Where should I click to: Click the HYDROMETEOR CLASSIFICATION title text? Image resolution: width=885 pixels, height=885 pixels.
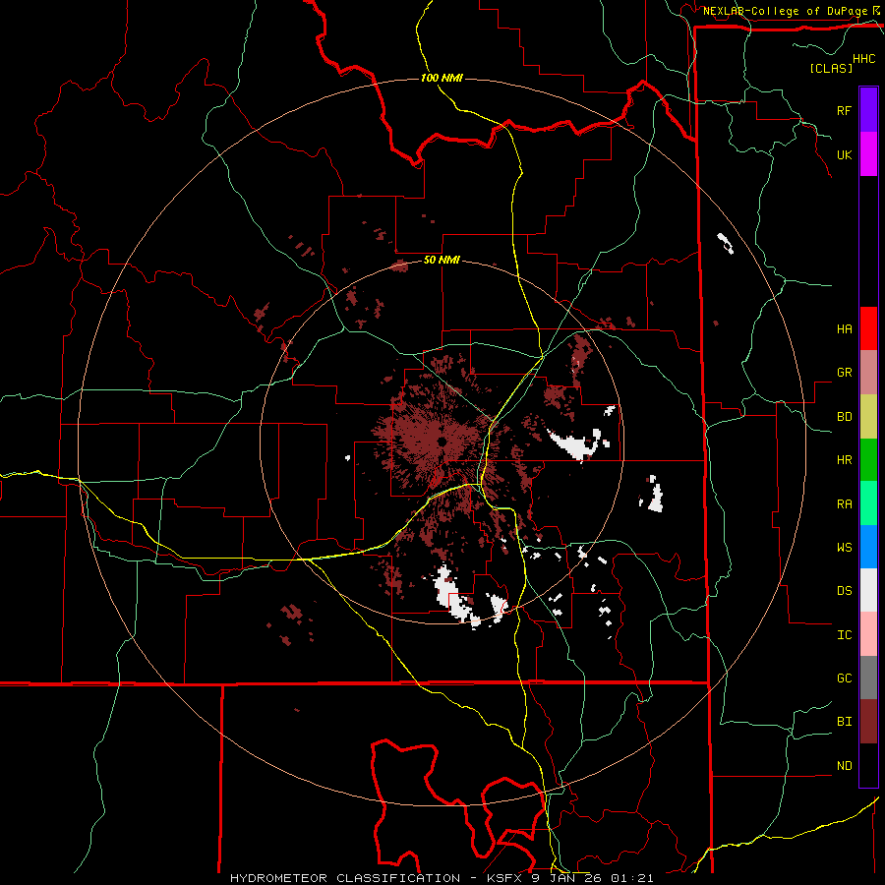pos(345,878)
